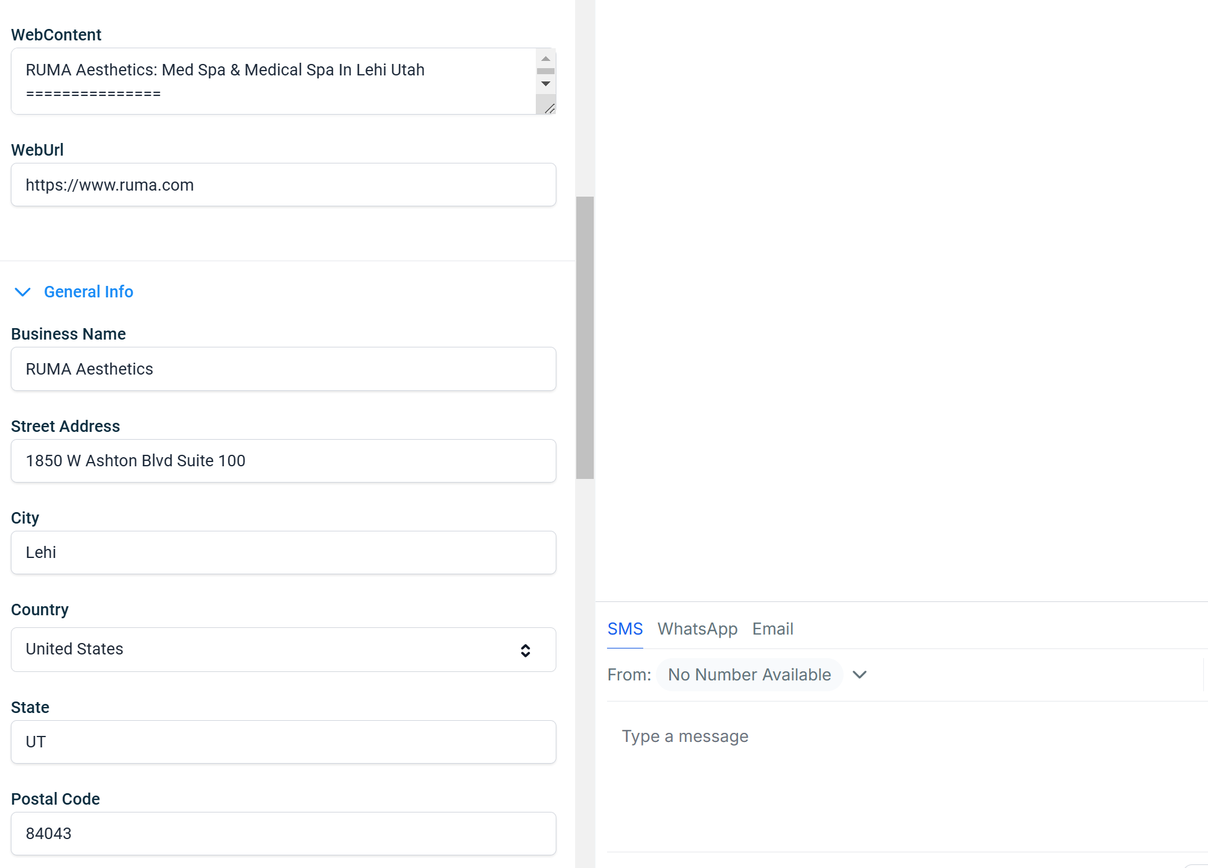Click the Postal Code field

pyautogui.click(x=284, y=834)
